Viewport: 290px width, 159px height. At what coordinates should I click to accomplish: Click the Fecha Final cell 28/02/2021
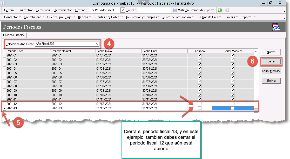click(164, 60)
